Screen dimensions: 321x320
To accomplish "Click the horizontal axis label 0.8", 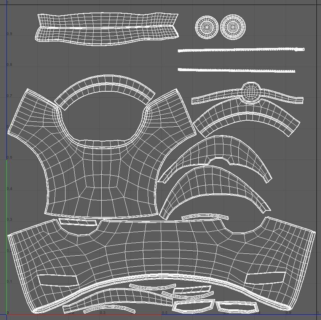I will coord(257,313).
